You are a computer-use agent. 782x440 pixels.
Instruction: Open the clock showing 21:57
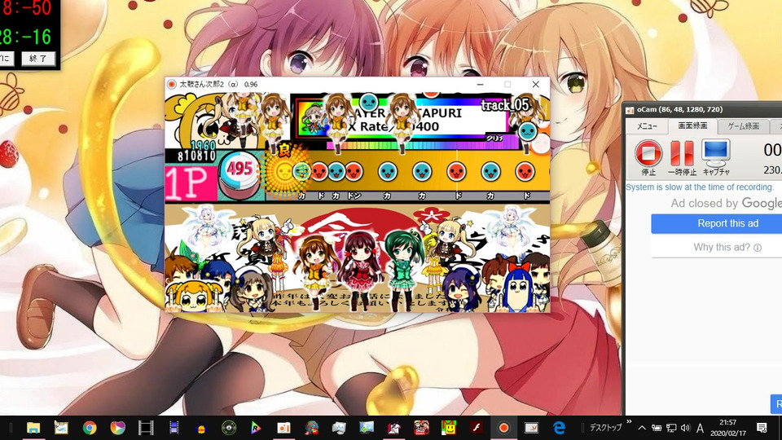(x=727, y=428)
